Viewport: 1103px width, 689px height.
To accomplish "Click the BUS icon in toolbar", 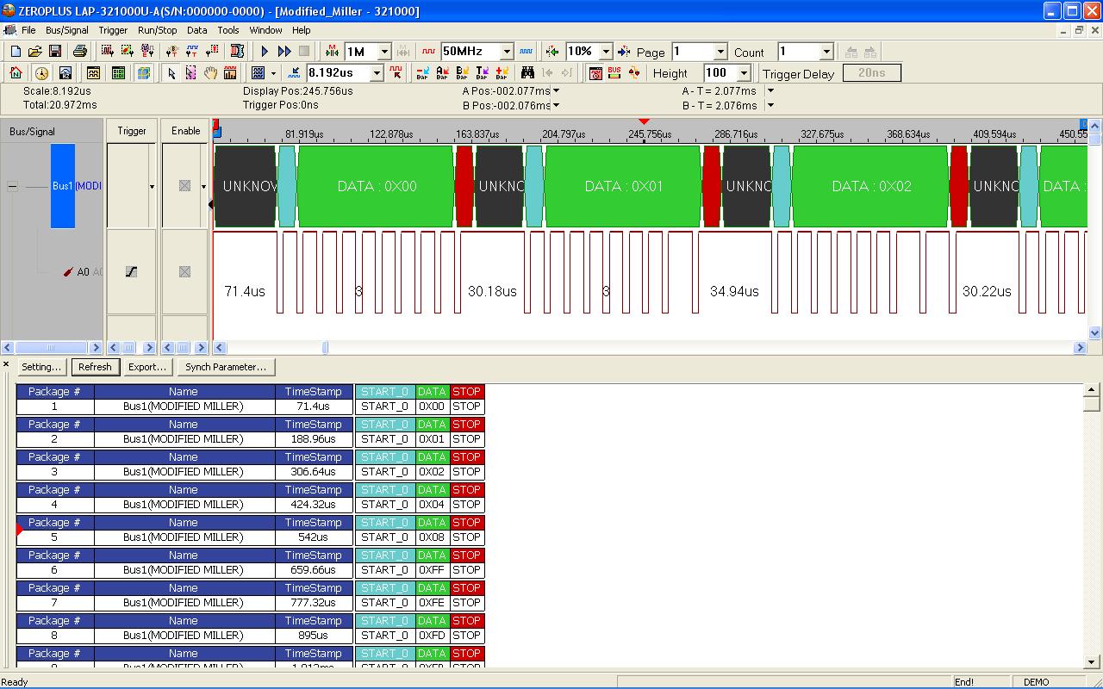I will click(614, 73).
